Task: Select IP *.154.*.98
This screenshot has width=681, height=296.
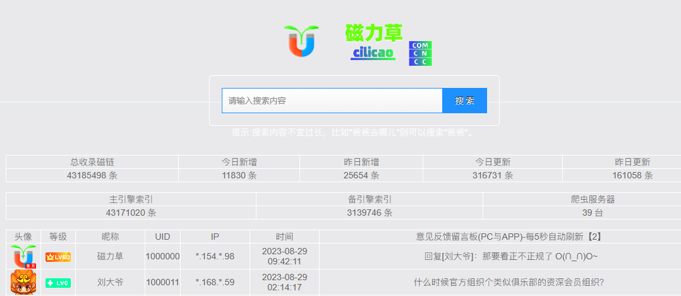Action: click(215, 256)
